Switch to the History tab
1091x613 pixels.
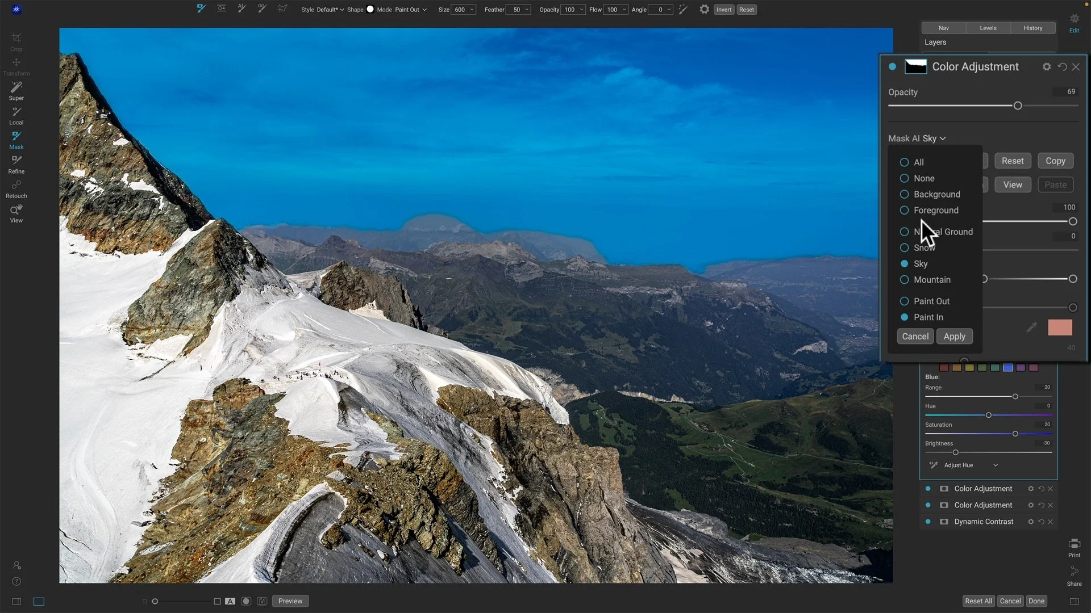click(1032, 28)
